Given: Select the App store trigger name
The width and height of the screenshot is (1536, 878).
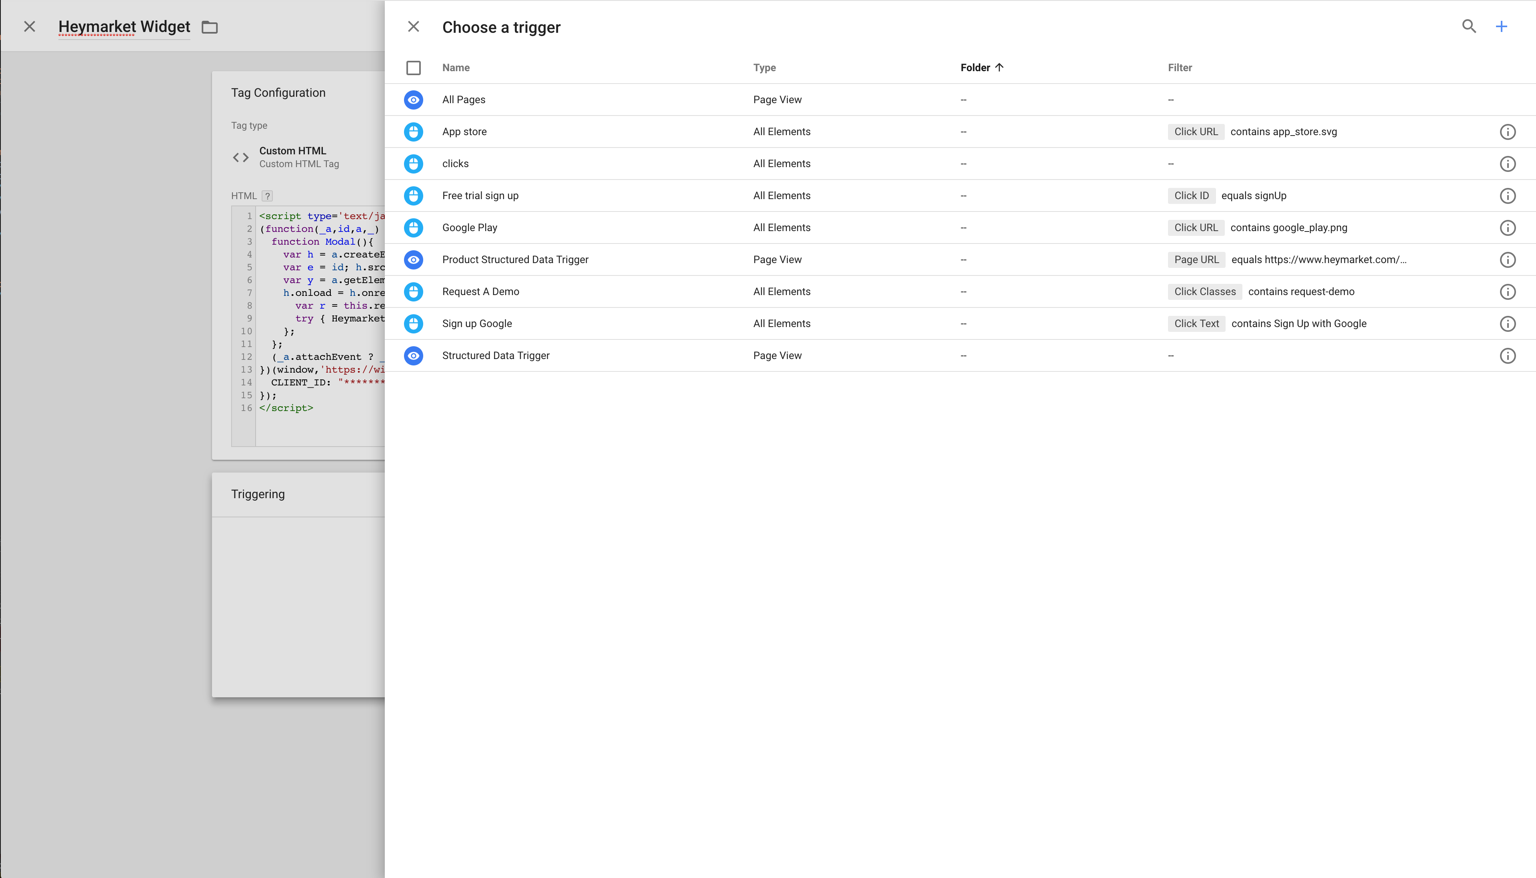Looking at the screenshot, I should click(x=464, y=132).
